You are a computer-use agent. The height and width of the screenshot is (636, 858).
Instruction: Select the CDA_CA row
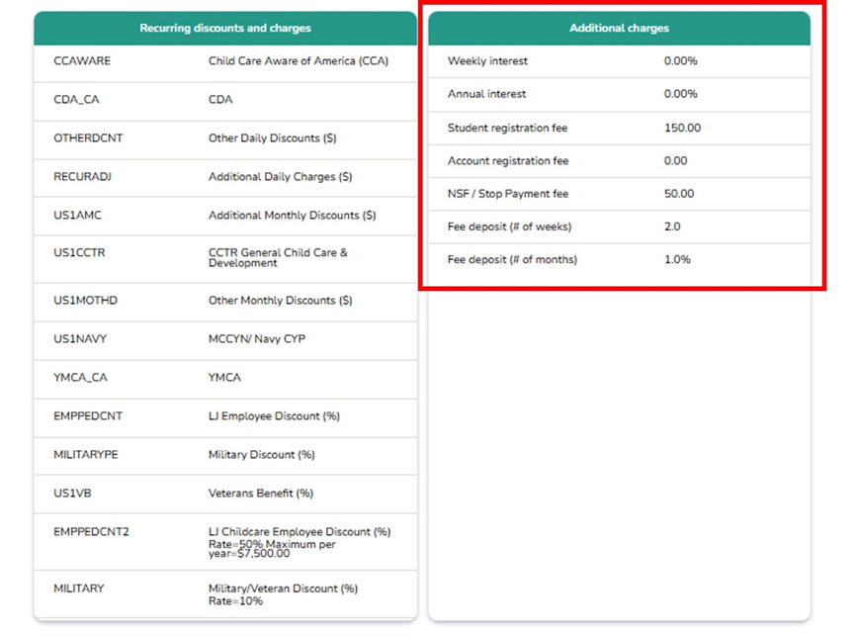coord(225,100)
